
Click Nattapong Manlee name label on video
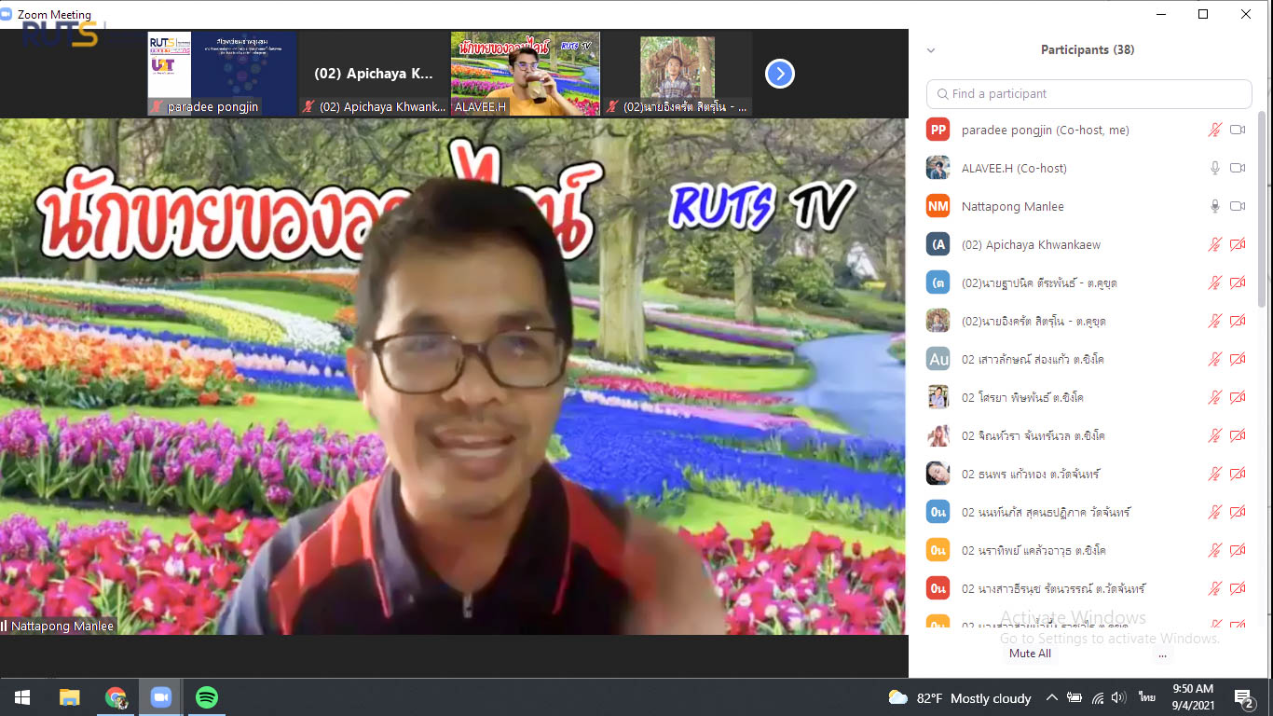(62, 626)
